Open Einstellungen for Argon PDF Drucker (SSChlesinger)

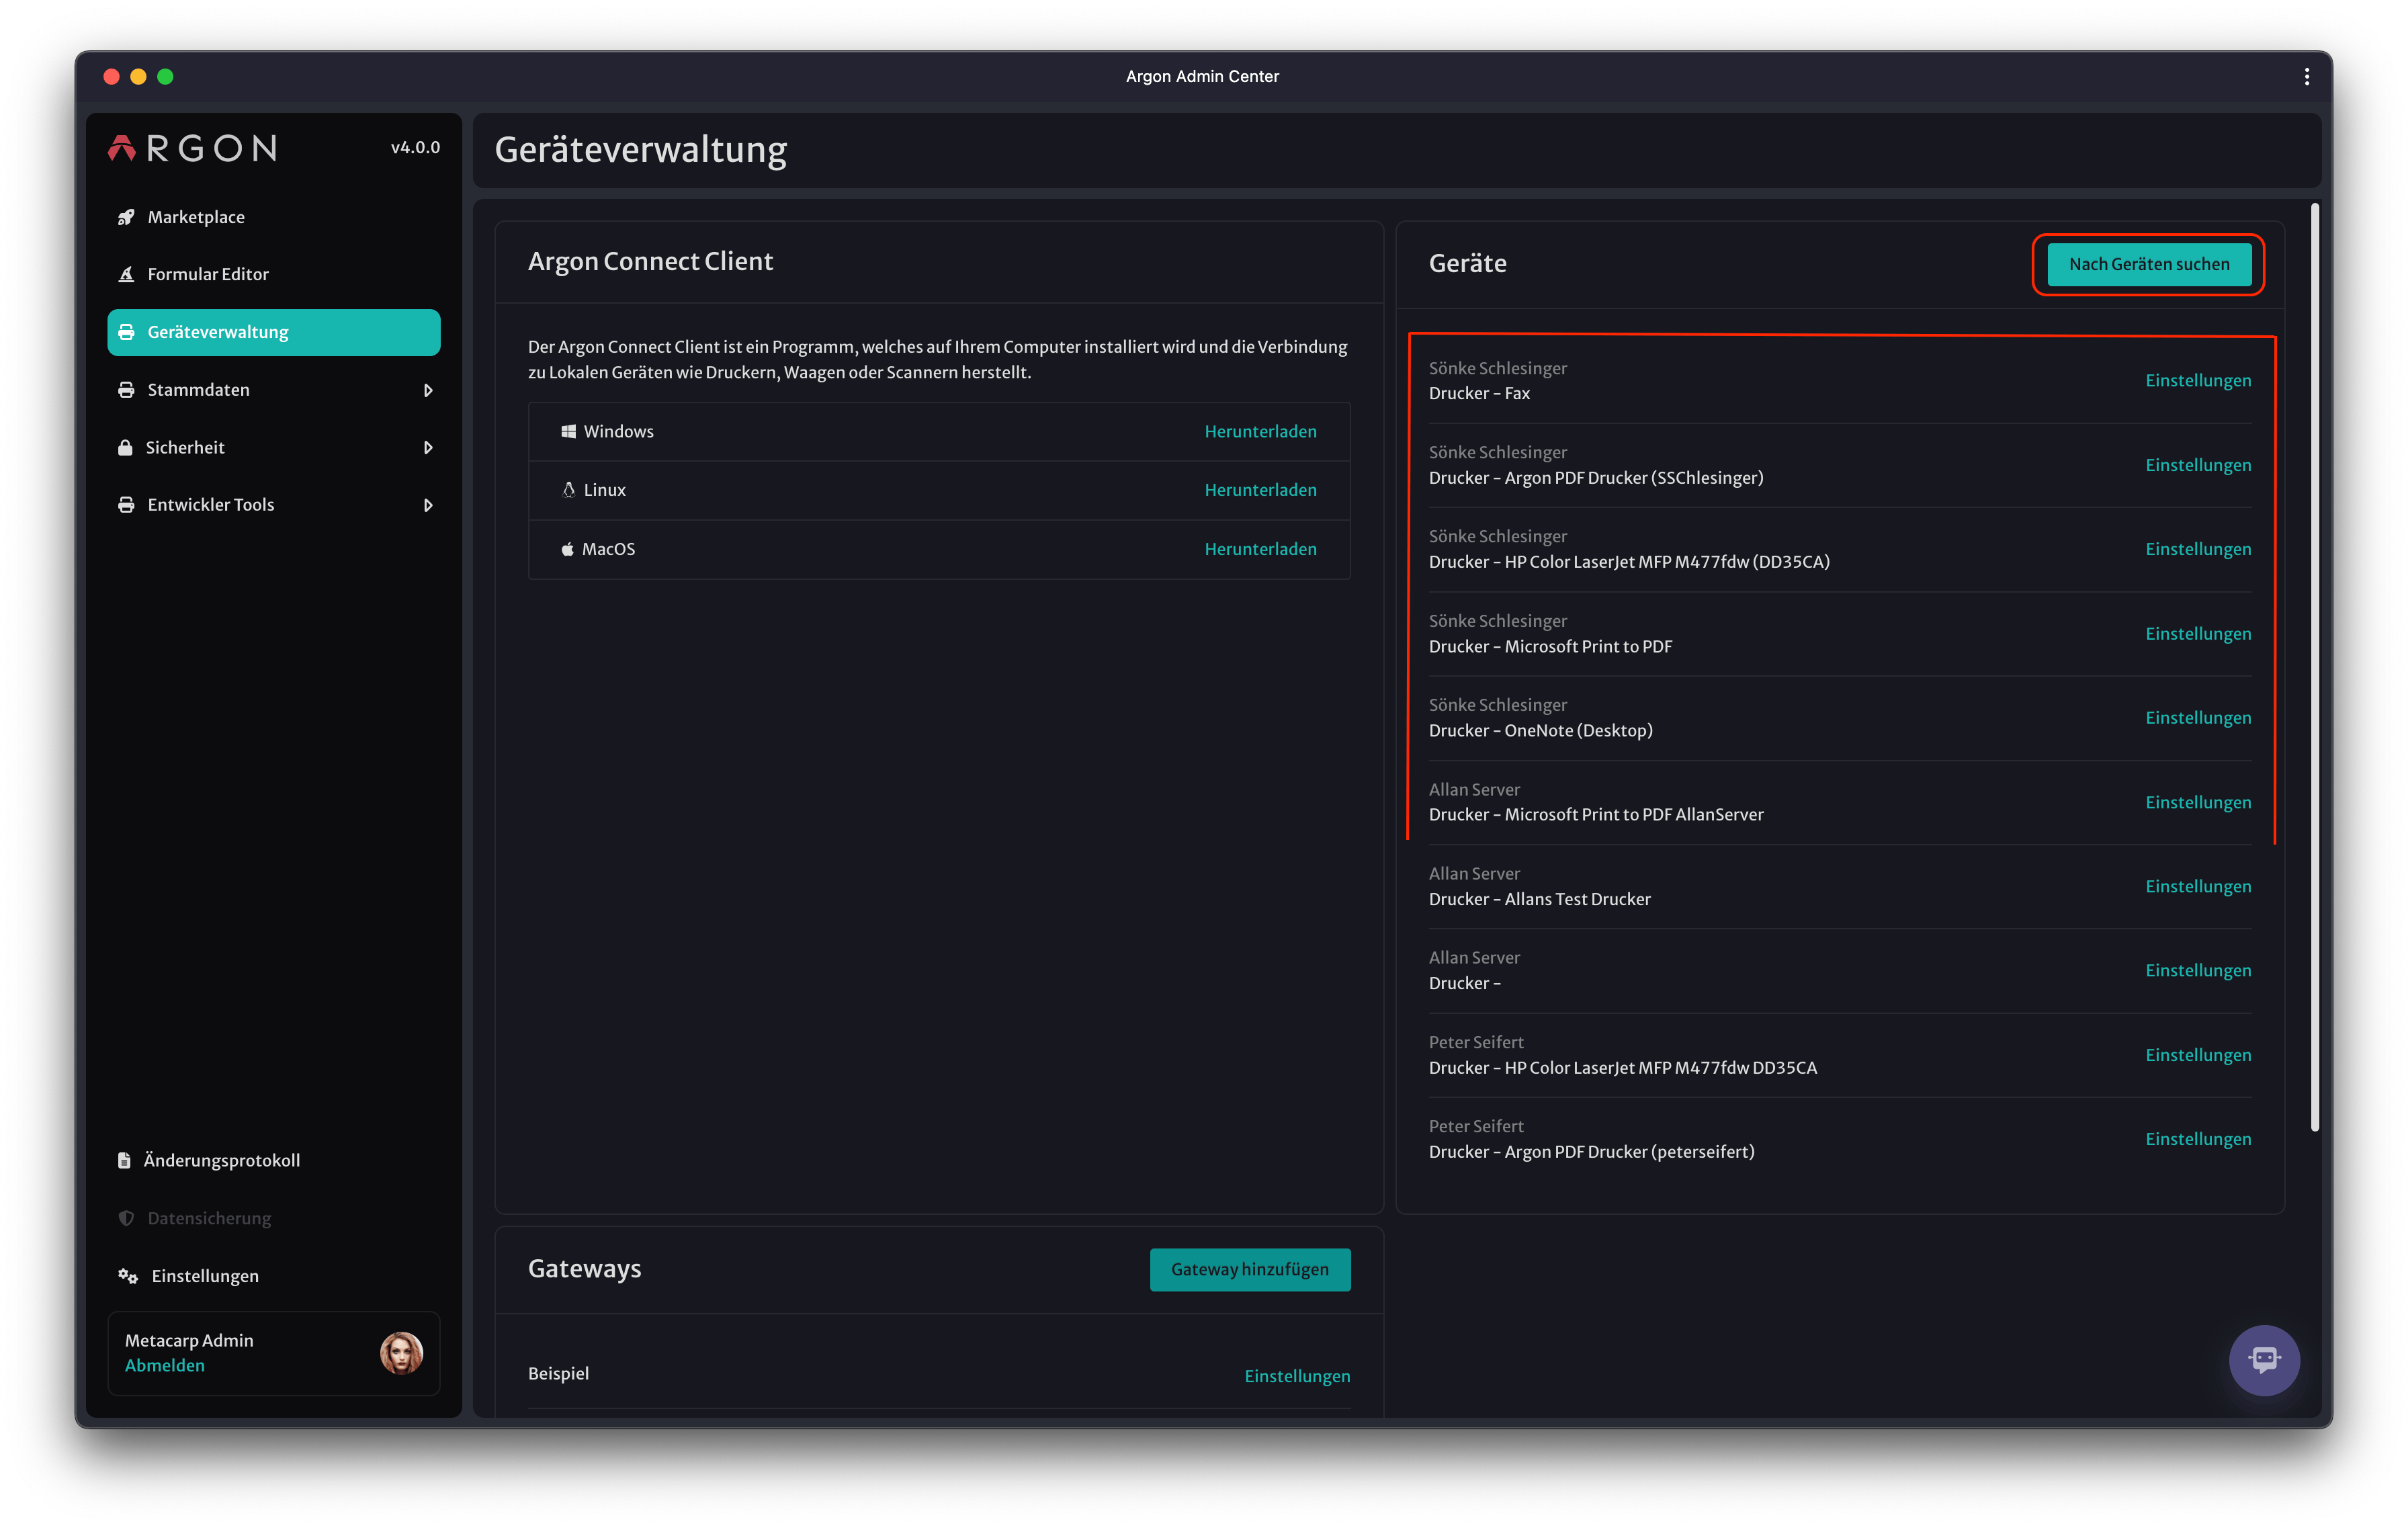point(2198,465)
